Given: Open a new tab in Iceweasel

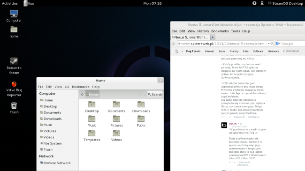Looking at the screenshot, I should pos(213,37).
